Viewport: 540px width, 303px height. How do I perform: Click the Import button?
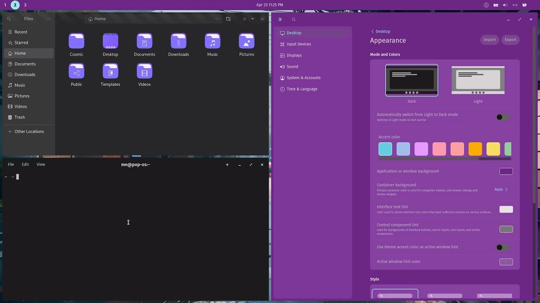click(489, 40)
